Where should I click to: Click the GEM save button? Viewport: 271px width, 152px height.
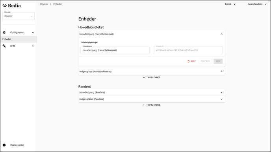coord(218,61)
